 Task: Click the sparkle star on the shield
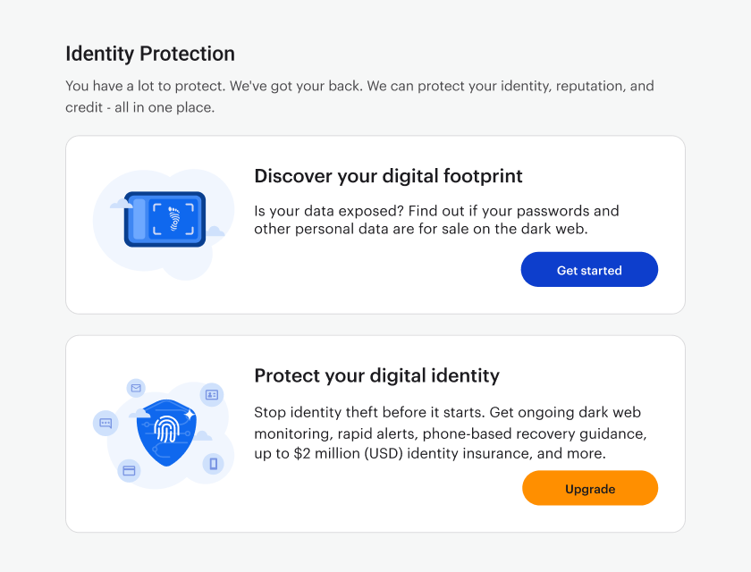(190, 414)
